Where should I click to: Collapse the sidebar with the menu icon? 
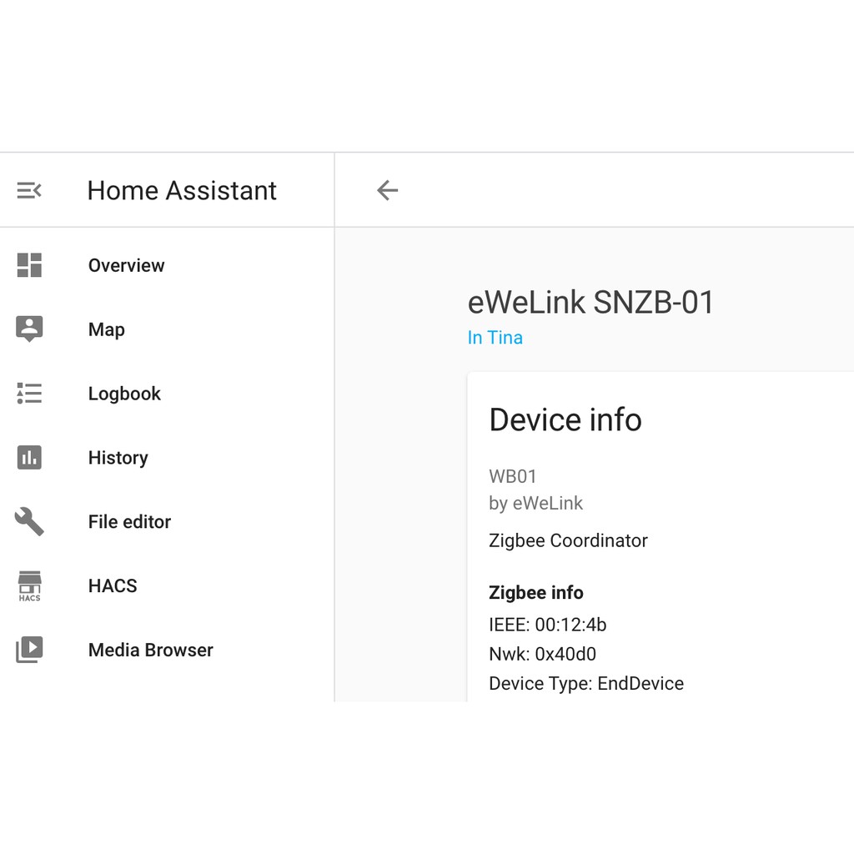(29, 191)
